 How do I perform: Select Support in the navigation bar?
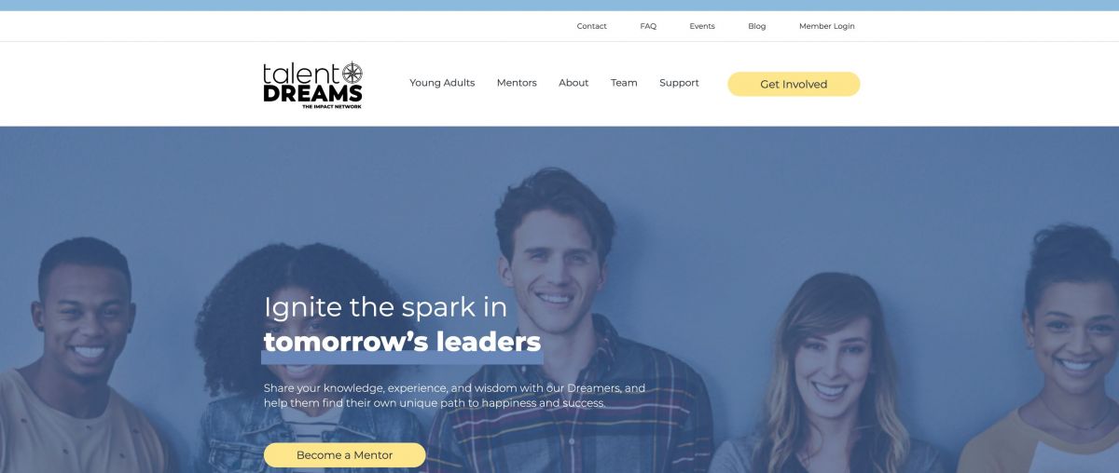point(679,83)
